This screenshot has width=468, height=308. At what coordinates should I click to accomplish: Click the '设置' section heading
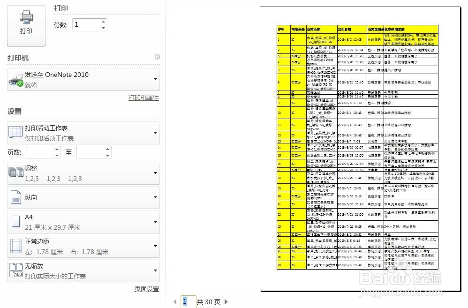pyautogui.click(x=15, y=112)
